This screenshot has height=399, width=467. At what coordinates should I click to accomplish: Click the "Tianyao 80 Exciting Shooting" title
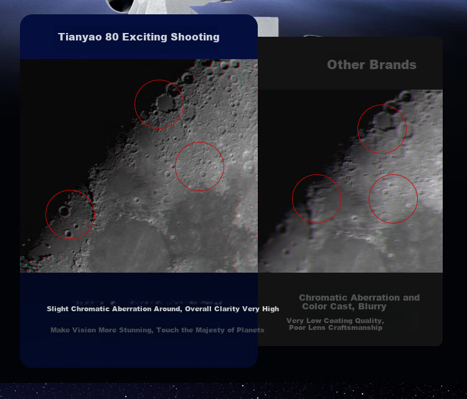(x=139, y=37)
